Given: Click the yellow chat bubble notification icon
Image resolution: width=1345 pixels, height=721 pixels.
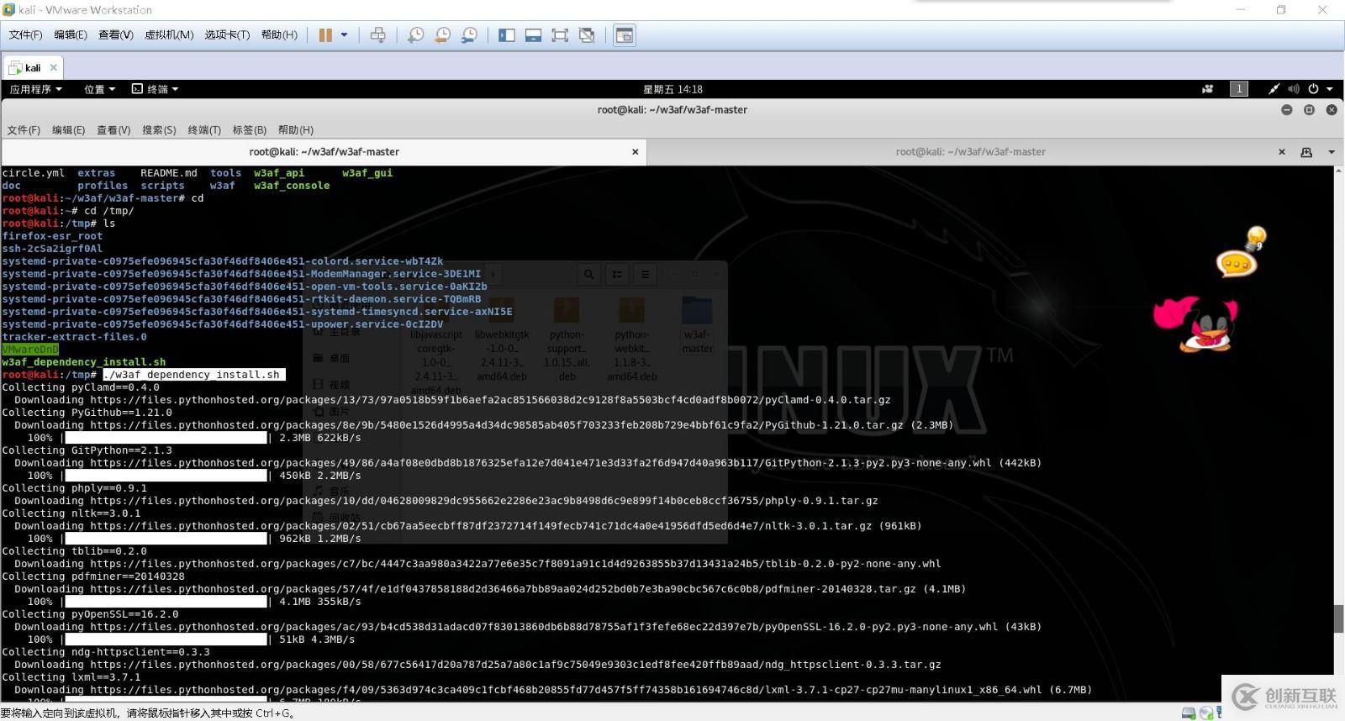Looking at the screenshot, I should click(1236, 265).
